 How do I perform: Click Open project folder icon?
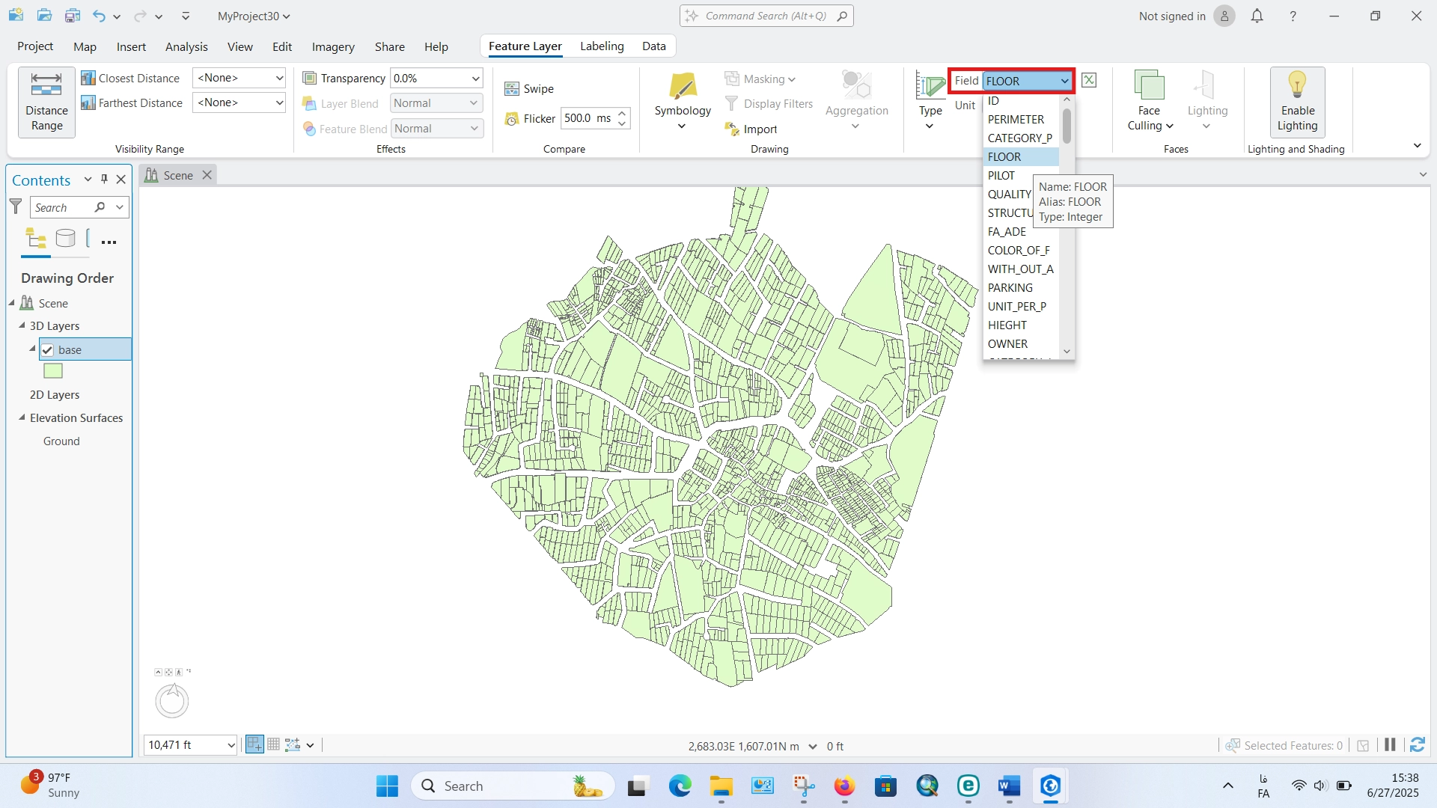44,16
